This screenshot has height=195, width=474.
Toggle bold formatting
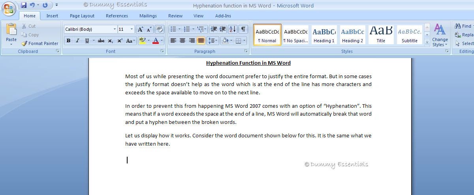click(68, 41)
